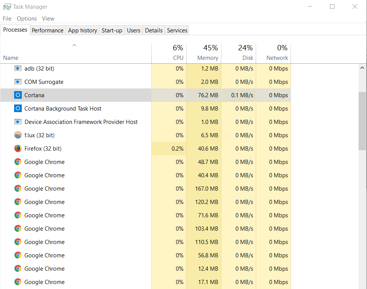Click the Cortana app icon

click(18, 95)
